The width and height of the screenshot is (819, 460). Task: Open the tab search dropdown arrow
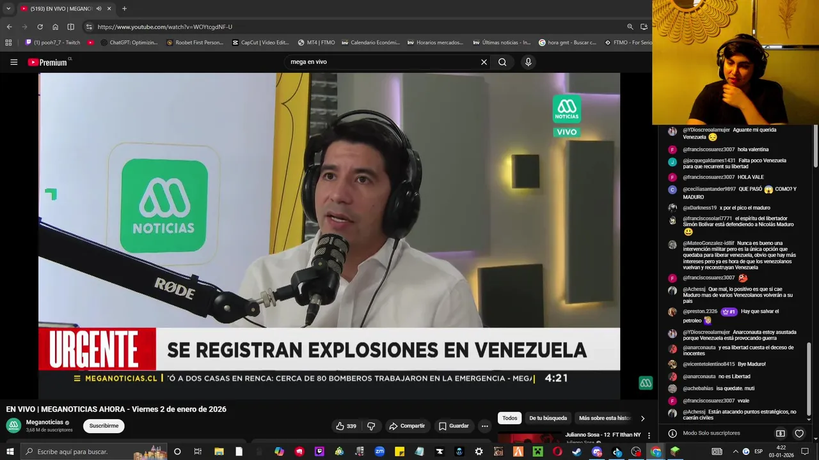point(8,8)
